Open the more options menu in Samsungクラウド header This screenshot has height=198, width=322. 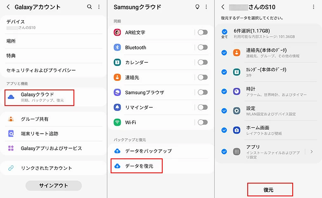click(x=206, y=7)
